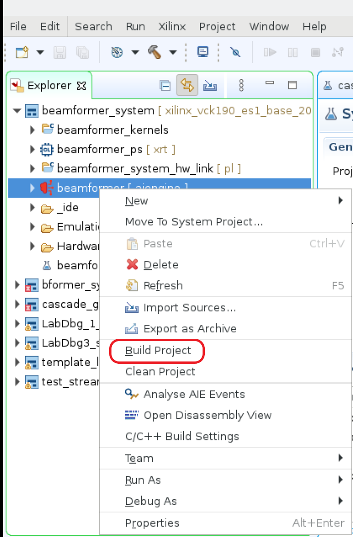
Task: Expand the beamformer_kernels tree node
Action: point(32,130)
